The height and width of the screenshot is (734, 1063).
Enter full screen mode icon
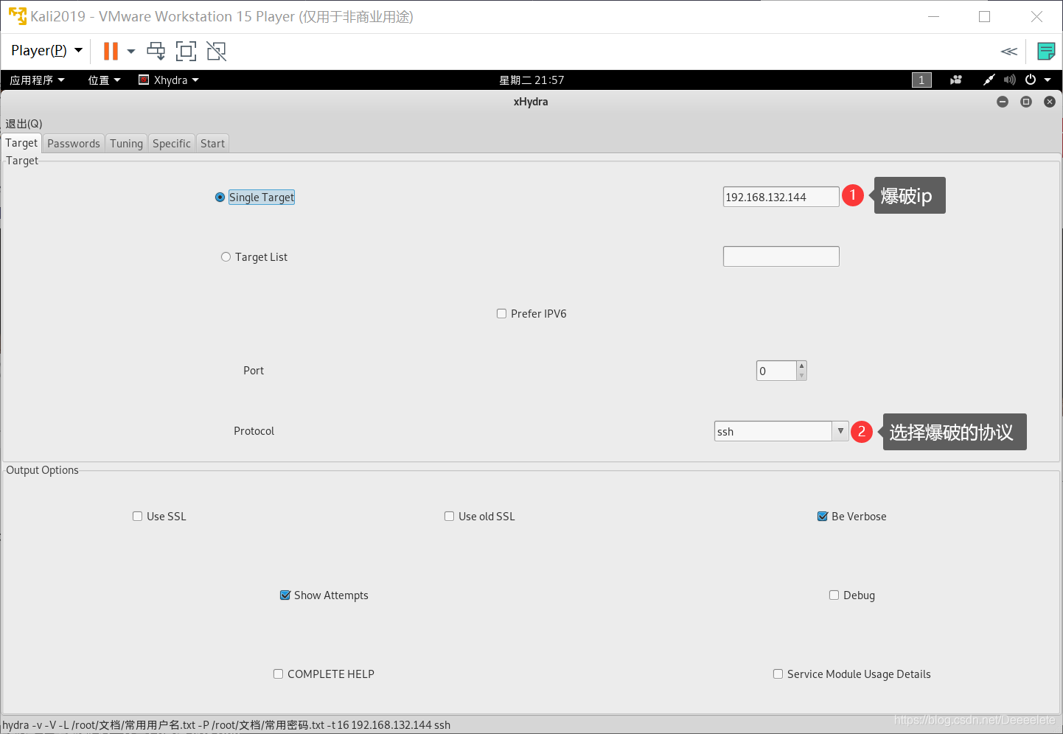(186, 51)
